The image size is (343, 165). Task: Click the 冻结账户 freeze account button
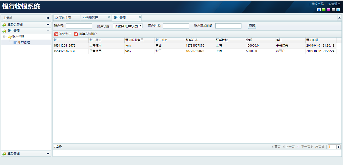coord(63,34)
